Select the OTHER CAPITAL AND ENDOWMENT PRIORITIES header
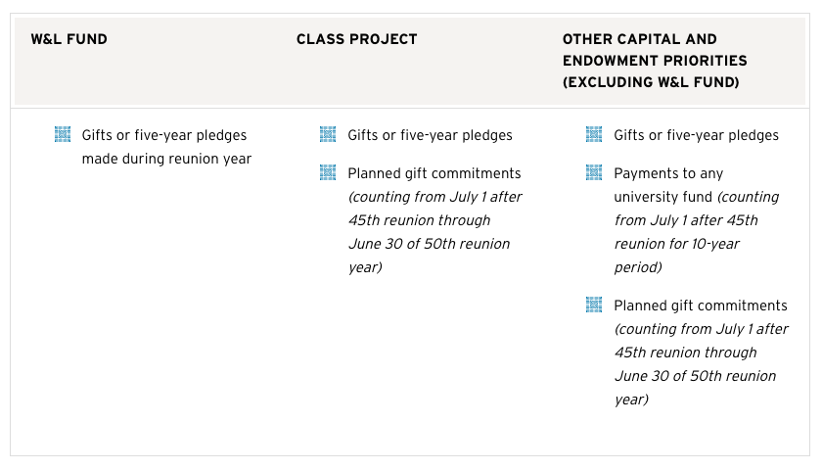 click(x=654, y=50)
